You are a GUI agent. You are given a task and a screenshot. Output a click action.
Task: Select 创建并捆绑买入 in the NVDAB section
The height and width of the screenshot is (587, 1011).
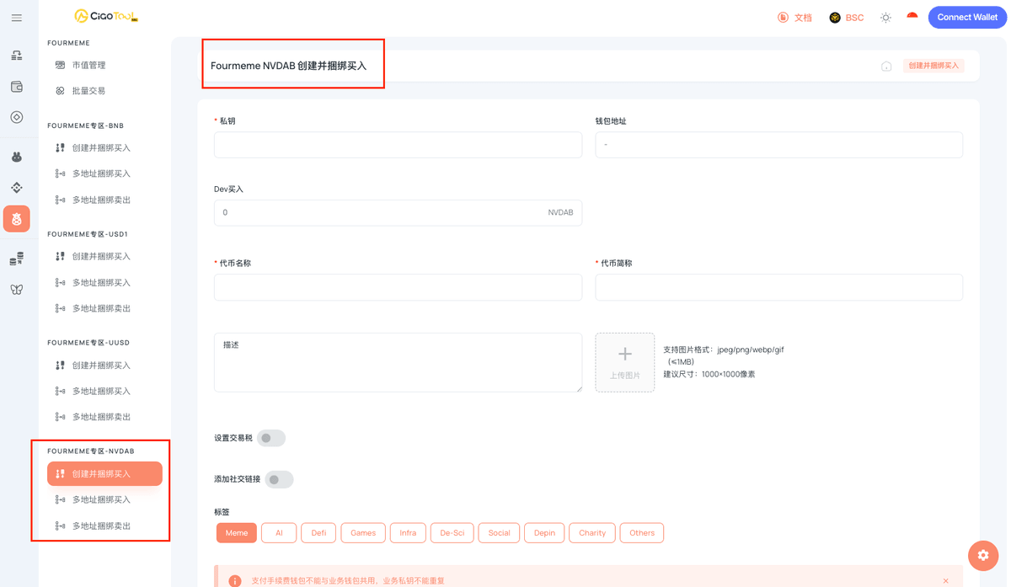coord(104,474)
